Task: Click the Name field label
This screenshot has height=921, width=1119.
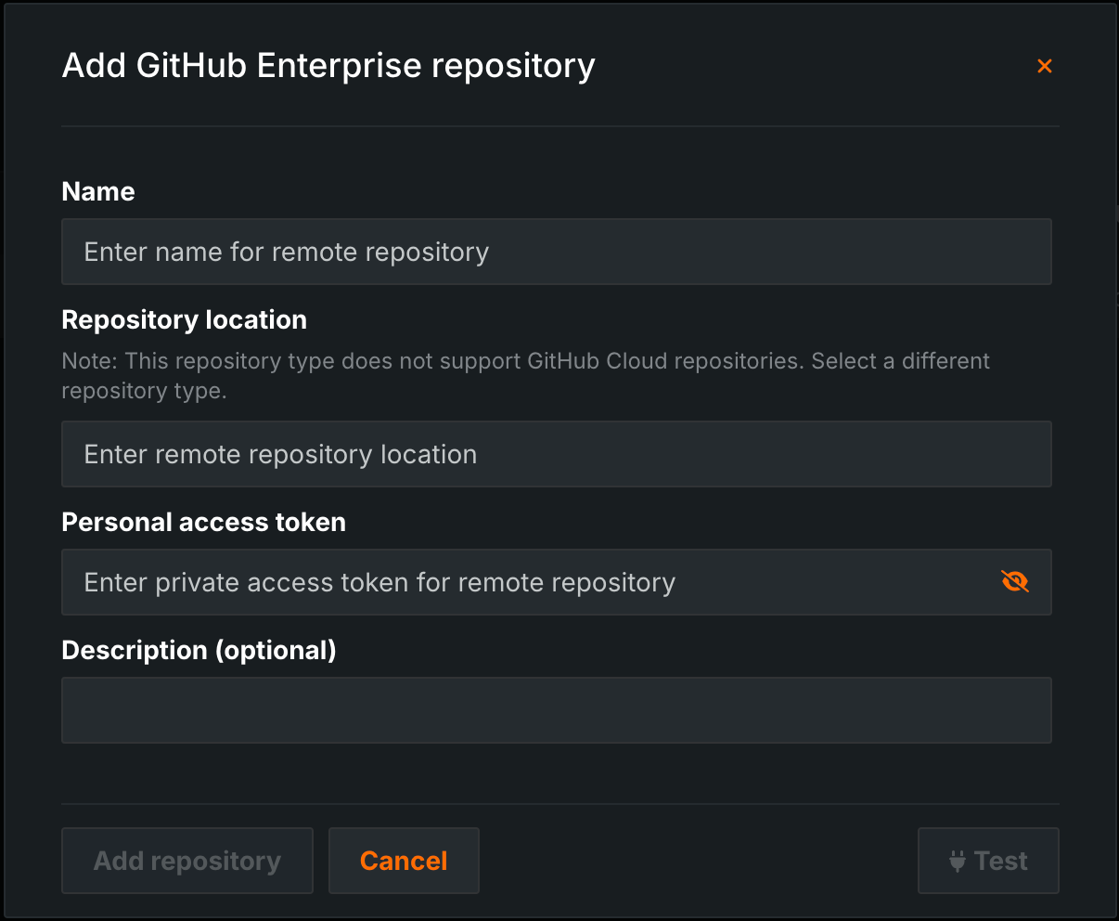Action: pyautogui.click(x=98, y=191)
